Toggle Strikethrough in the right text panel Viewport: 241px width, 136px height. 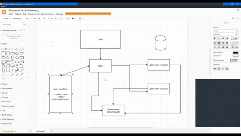point(227,38)
